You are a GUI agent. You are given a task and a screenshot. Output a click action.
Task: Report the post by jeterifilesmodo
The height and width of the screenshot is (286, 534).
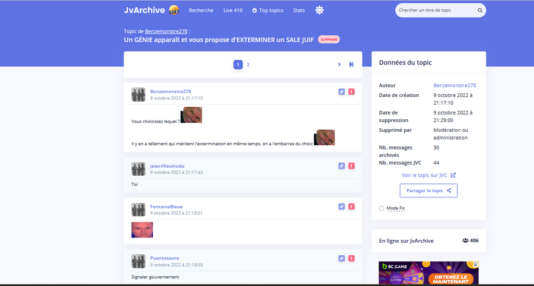(x=351, y=166)
